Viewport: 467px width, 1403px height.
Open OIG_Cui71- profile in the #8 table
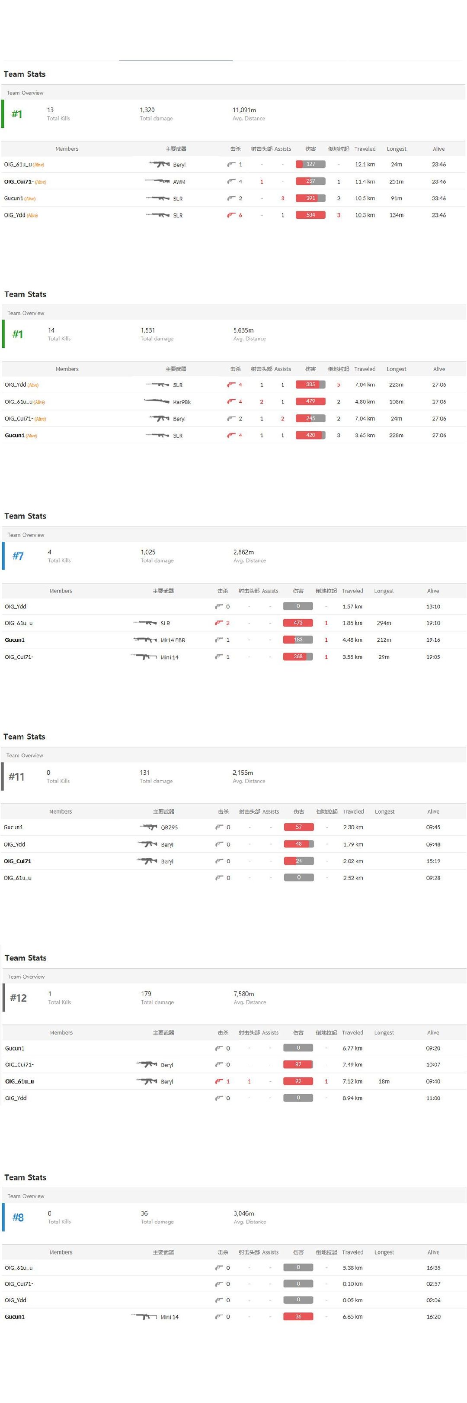[x=19, y=1284]
